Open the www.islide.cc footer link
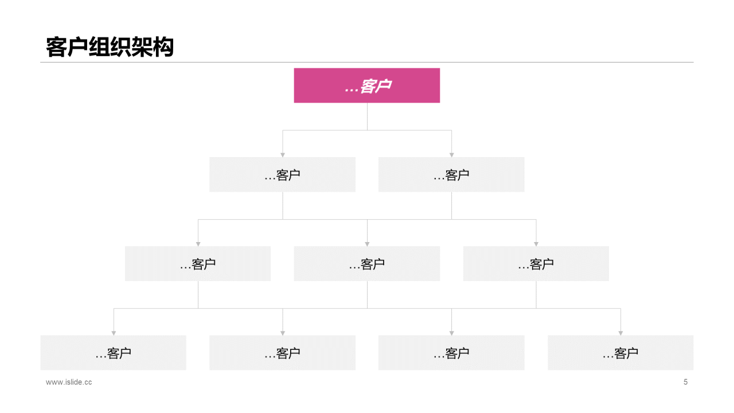The height and width of the screenshot is (413, 734). coord(69,382)
